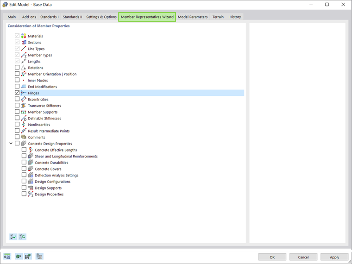Click the Sections beam icon
Viewport: 352px width, 264px height.
point(24,42)
